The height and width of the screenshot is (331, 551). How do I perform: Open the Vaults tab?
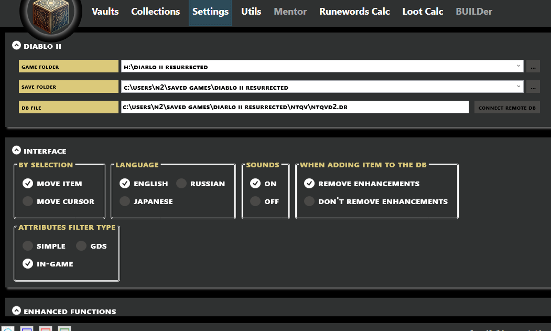[105, 12]
